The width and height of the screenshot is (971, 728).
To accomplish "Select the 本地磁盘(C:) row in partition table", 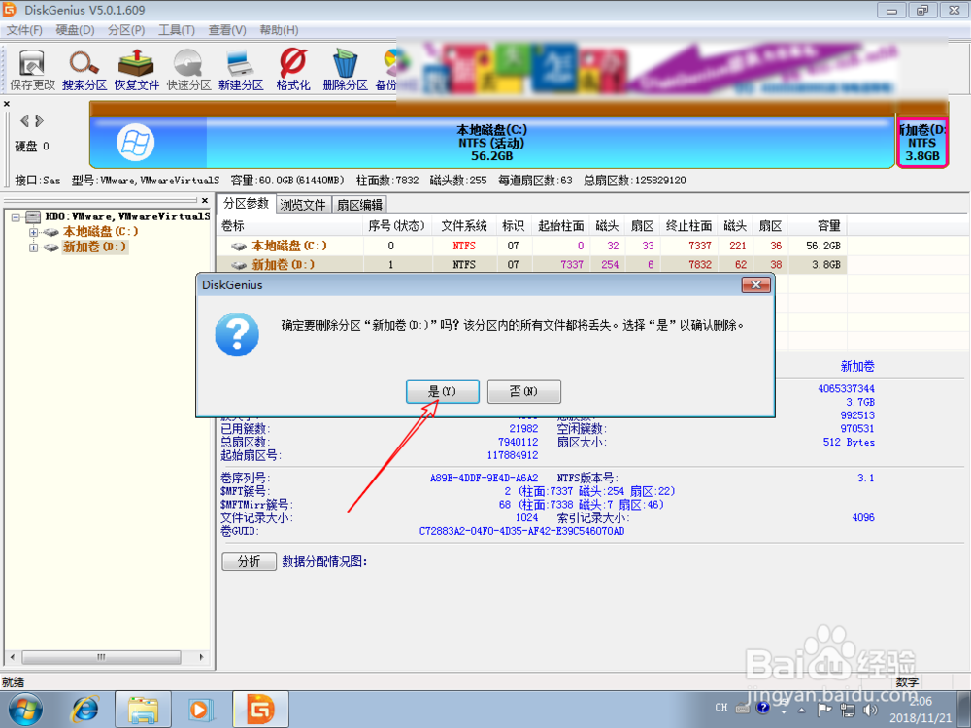I will 532,246.
